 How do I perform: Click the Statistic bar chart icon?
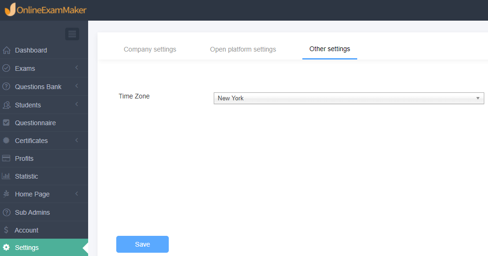pos(6,176)
